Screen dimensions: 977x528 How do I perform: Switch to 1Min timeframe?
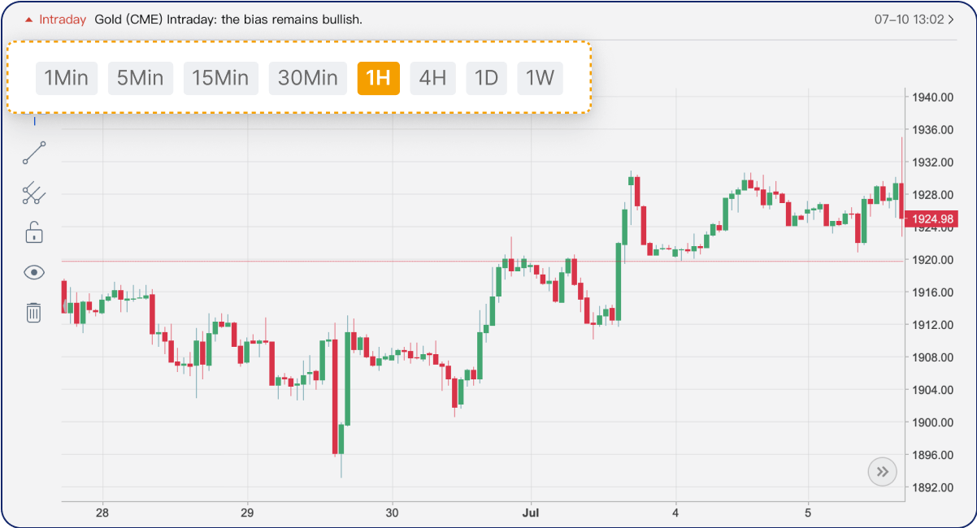[67, 78]
